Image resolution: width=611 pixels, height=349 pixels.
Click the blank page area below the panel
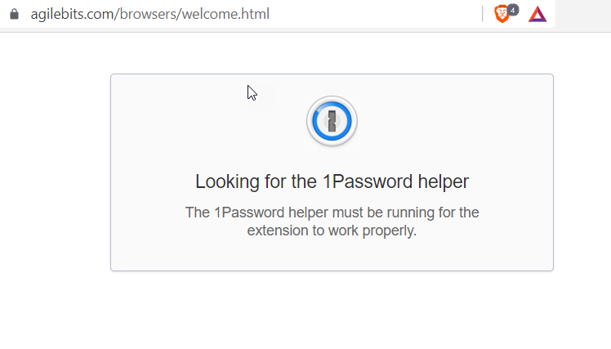327,311
